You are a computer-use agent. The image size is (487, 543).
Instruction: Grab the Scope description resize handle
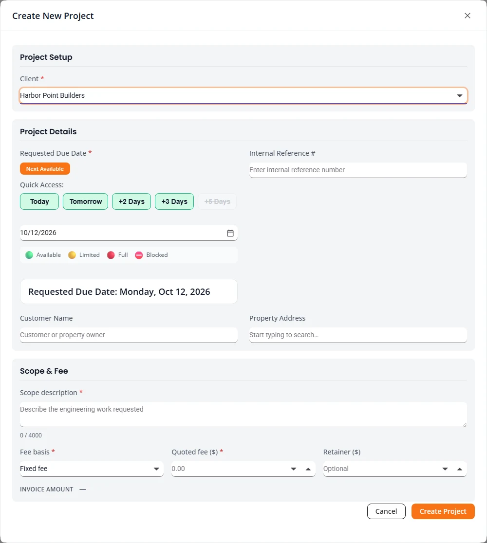(x=465, y=425)
